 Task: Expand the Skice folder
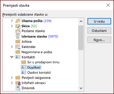coord(12,26)
